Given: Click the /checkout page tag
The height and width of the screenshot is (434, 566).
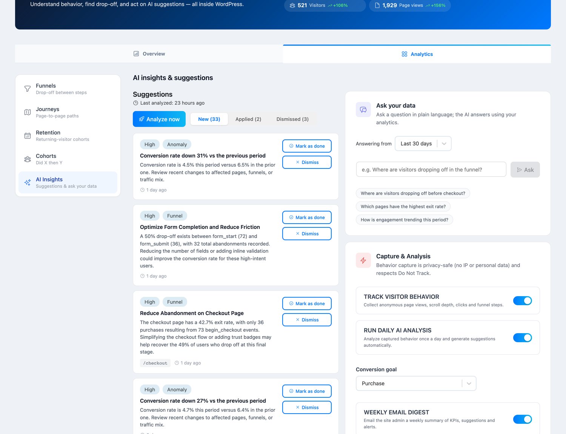Looking at the screenshot, I should coord(155,363).
